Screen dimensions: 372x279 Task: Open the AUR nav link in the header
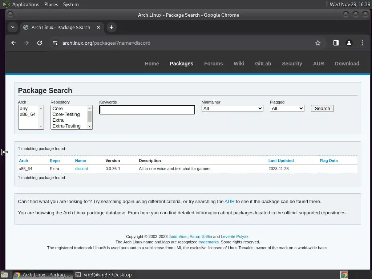318,64
